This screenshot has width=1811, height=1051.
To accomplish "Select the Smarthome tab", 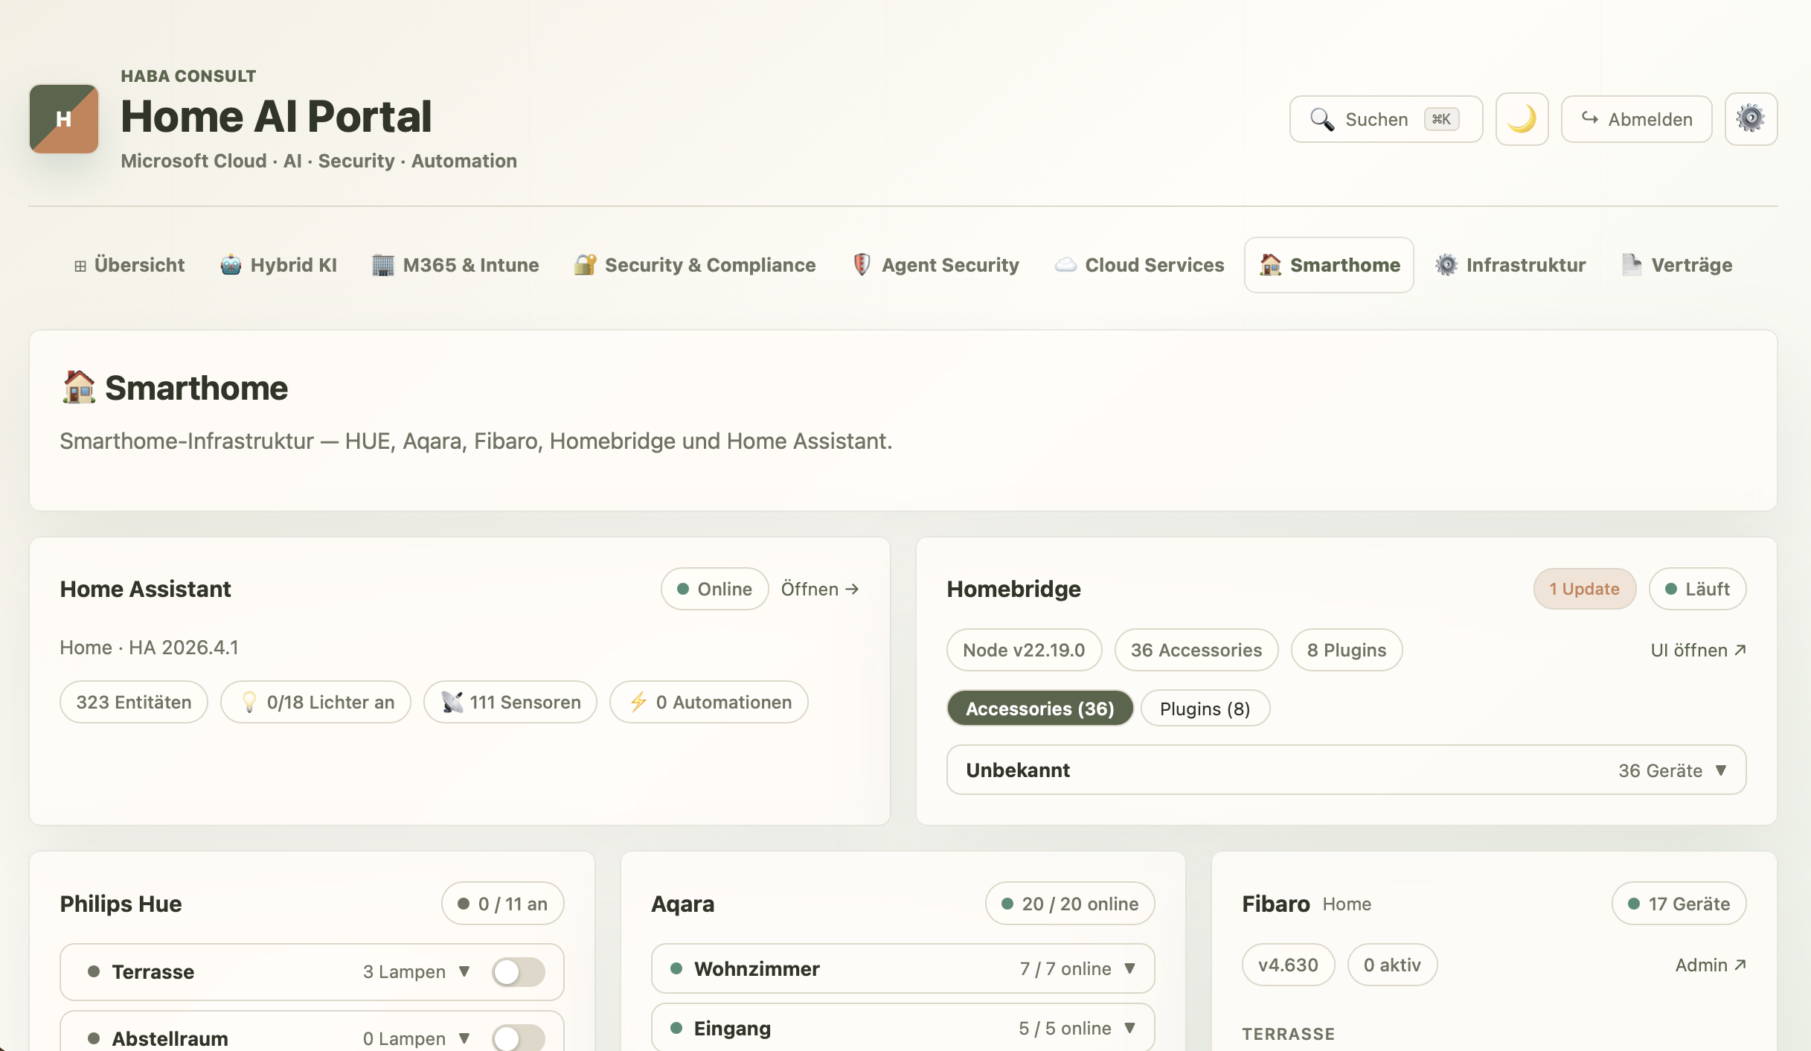I will pyautogui.click(x=1330, y=265).
